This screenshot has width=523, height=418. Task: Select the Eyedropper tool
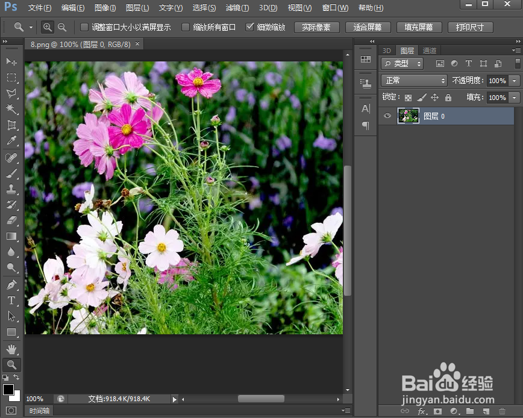11,140
